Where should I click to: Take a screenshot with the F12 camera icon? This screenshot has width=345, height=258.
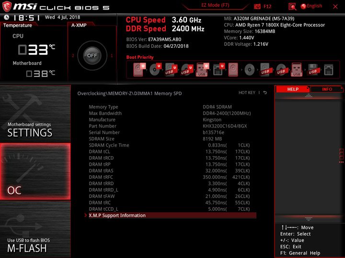[257, 6]
